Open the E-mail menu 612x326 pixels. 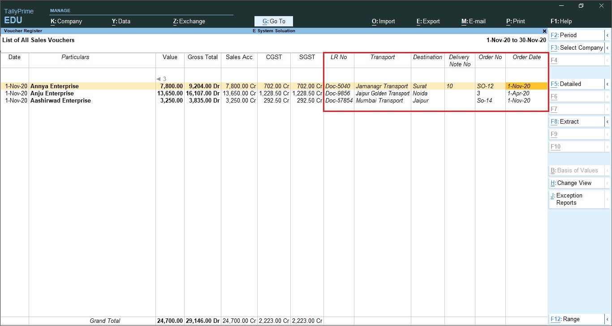pyautogui.click(x=473, y=21)
